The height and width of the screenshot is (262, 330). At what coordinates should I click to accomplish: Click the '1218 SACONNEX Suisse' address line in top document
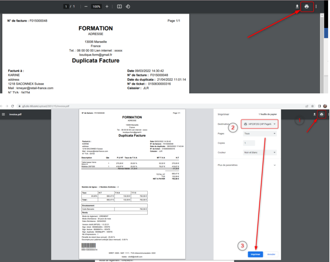26,84
